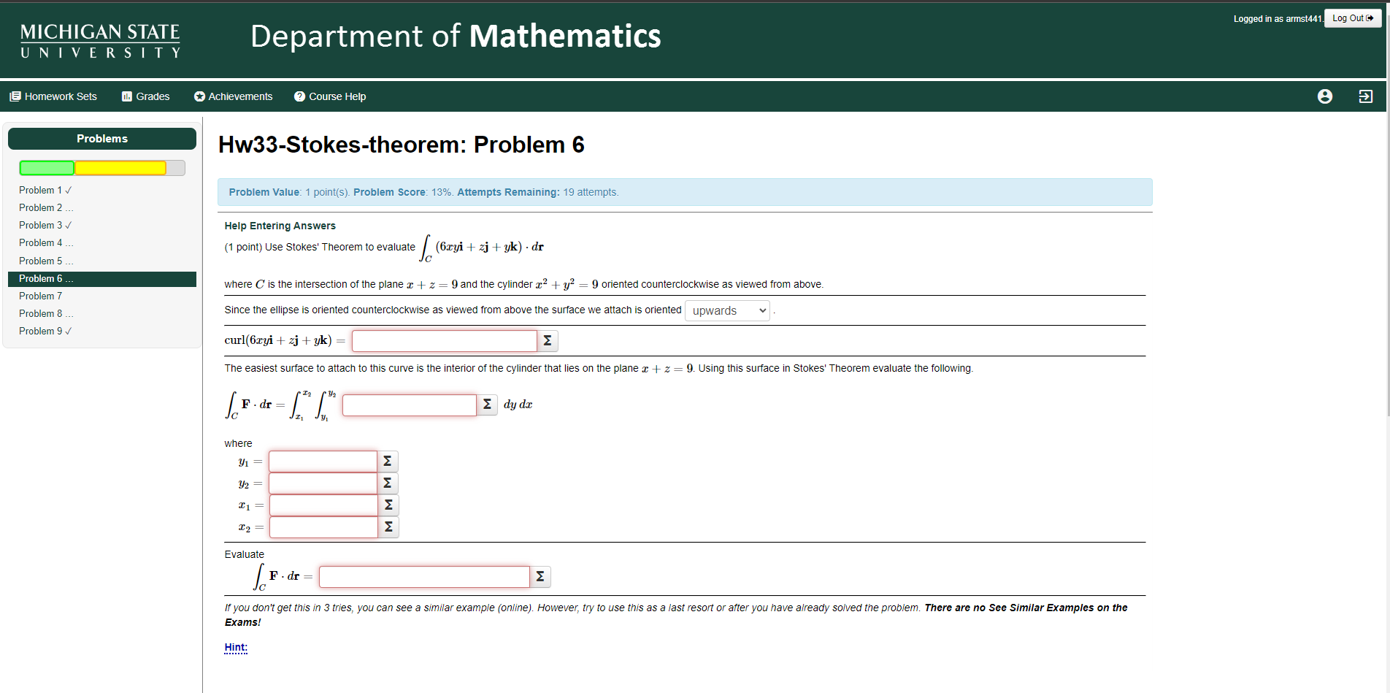Focus the y2 limit input field
1390x693 pixels.
coord(323,483)
